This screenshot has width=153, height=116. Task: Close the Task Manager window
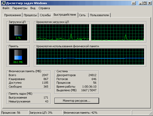click(150, 3)
